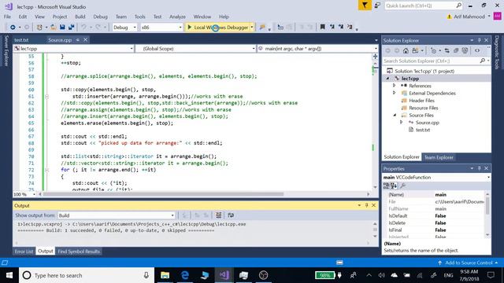Open the Server Explorer side tab
The image size is (504, 283).
[x=6, y=50]
